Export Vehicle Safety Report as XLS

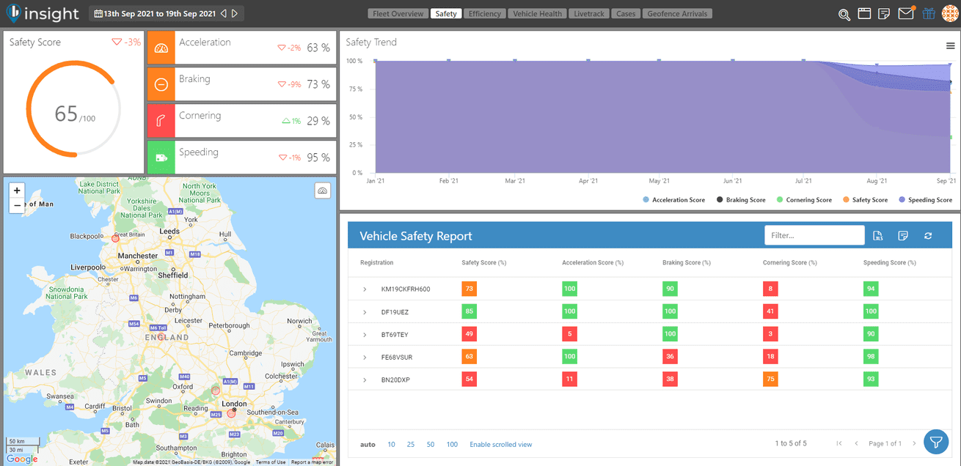click(x=877, y=235)
